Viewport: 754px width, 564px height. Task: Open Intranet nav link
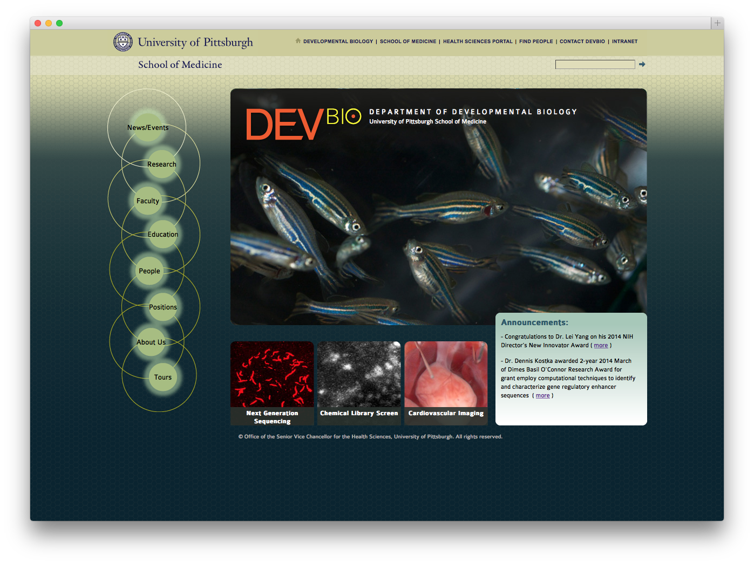[624, 42]
